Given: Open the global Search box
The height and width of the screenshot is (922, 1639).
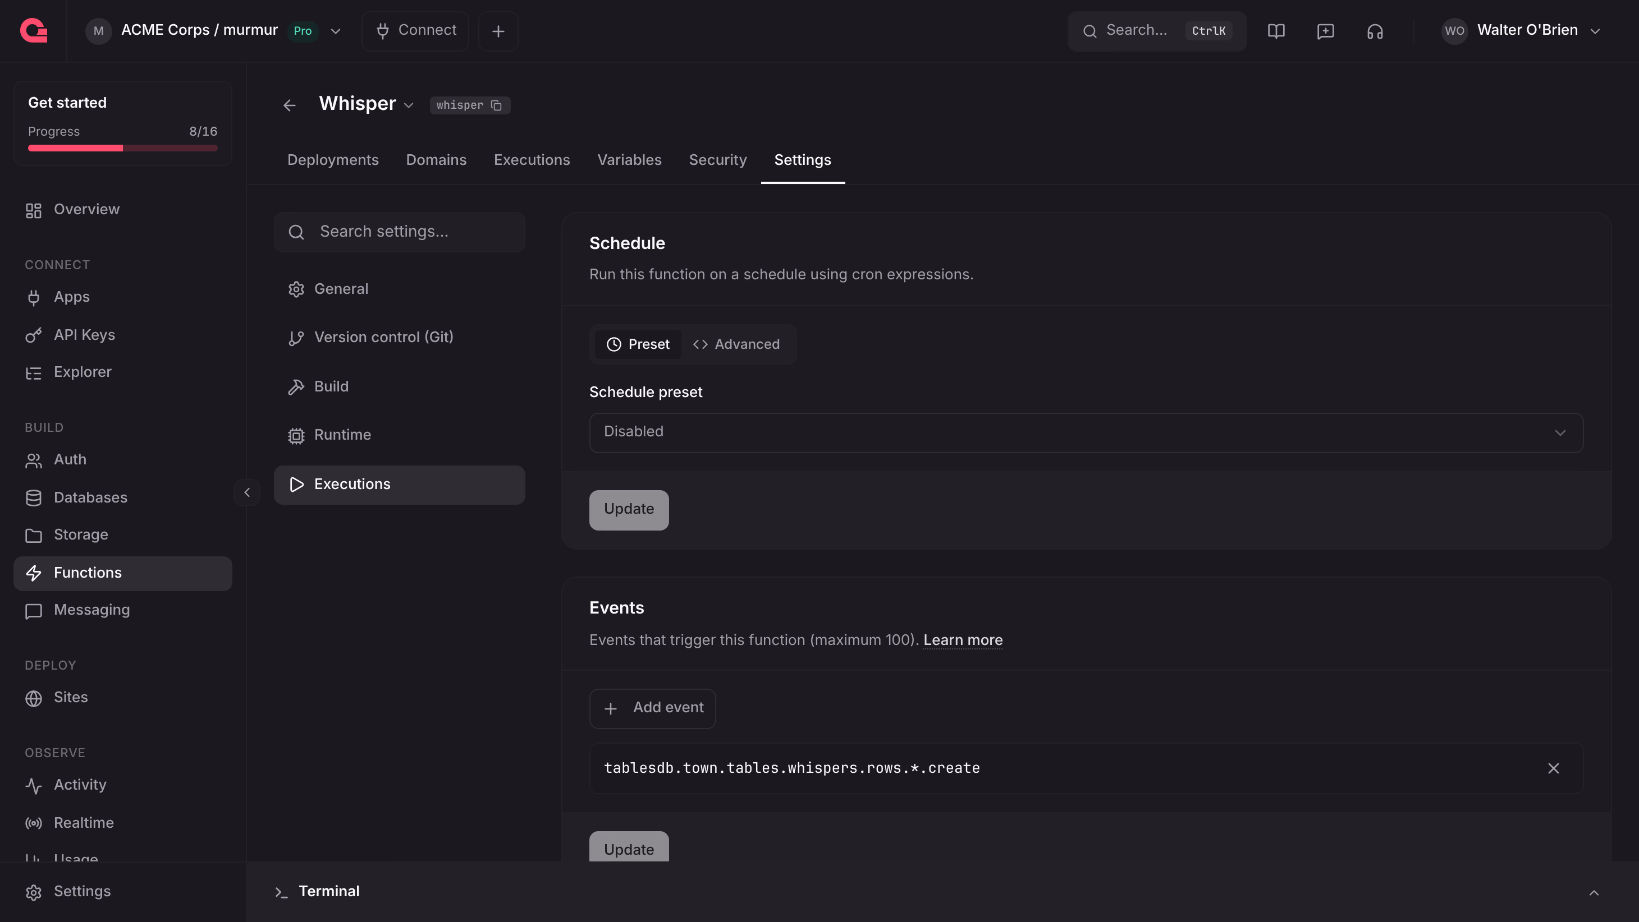Looking at the screenshot, I should [1157, 30].
